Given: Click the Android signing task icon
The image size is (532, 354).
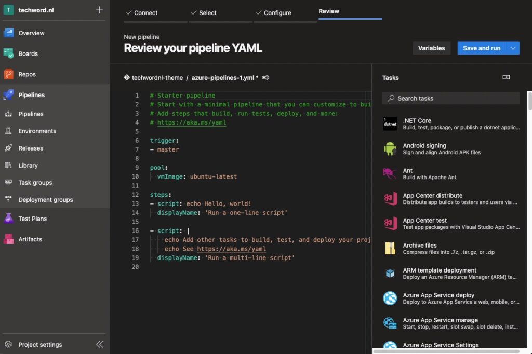Looking at the screenshot, I should click(x=390, y=149).
